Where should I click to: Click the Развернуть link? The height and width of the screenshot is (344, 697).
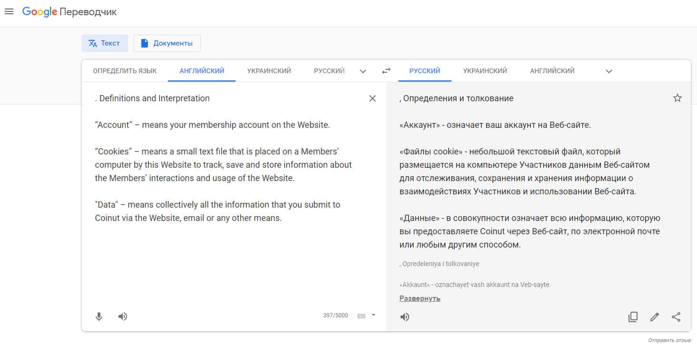[x=420, y=298]
